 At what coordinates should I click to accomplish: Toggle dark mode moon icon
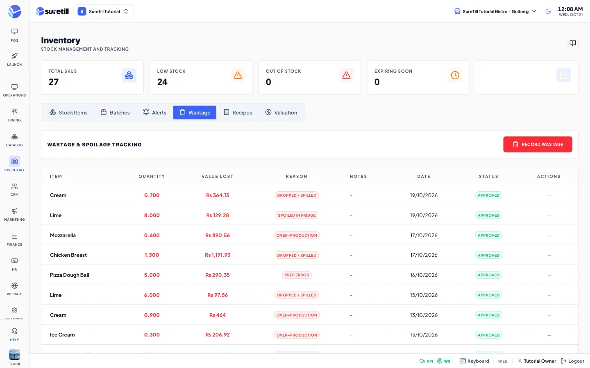(x=548, y=11)
